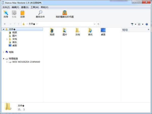Collapse the 物理磁盘 tree node
Image resolution: width=152 pixels, height=114 pixels.
(x=4, y=59)
